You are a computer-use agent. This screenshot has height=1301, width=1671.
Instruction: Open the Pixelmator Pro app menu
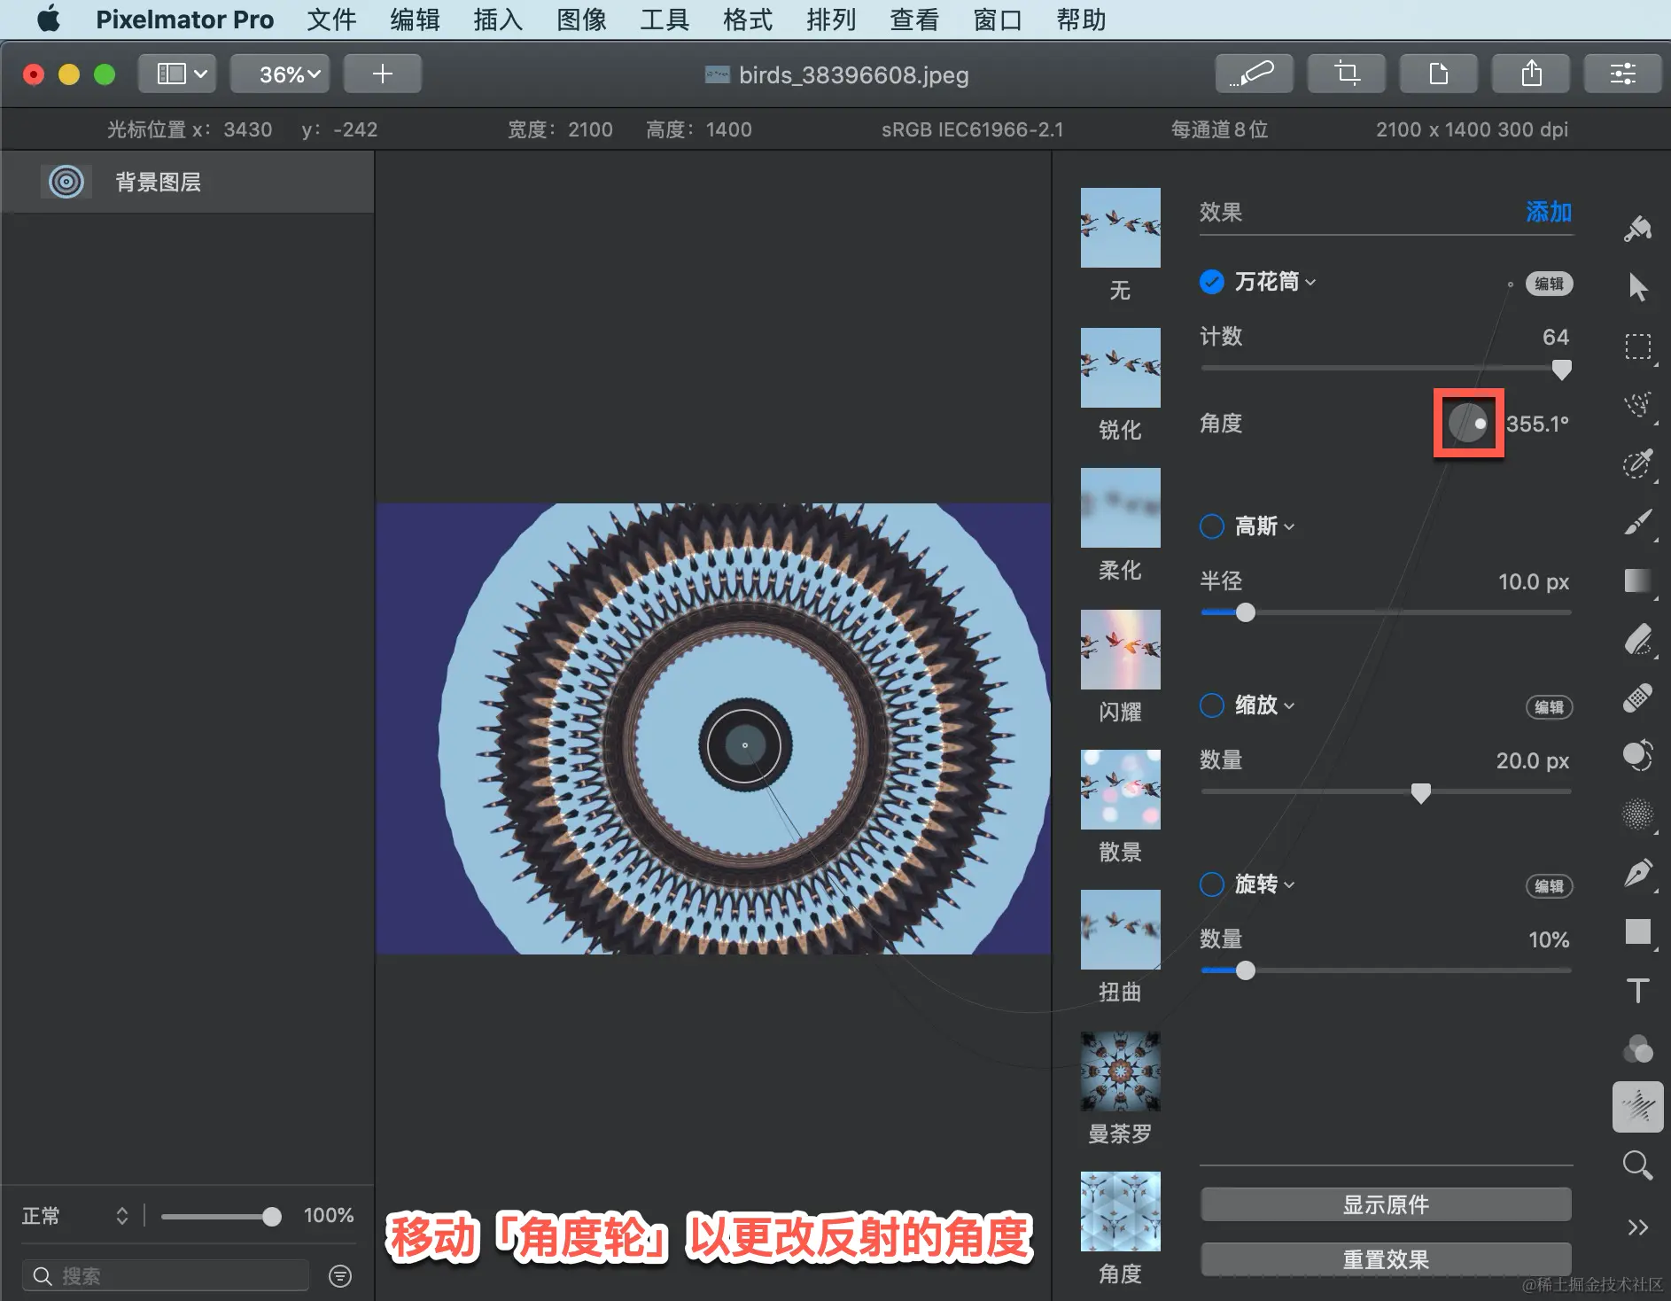point(184,19)
